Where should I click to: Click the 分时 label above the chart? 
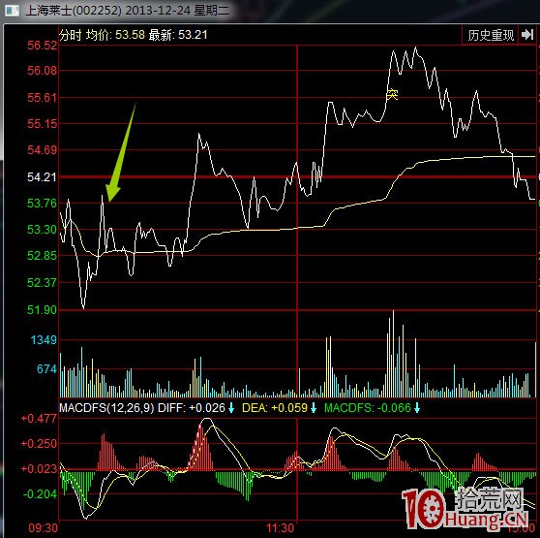(71, 35)
